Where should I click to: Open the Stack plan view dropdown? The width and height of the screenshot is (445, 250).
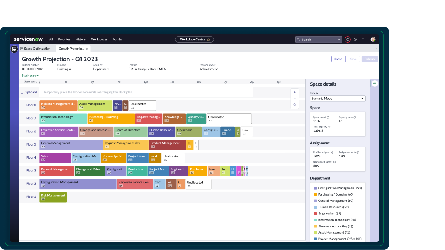coord(30,75)
